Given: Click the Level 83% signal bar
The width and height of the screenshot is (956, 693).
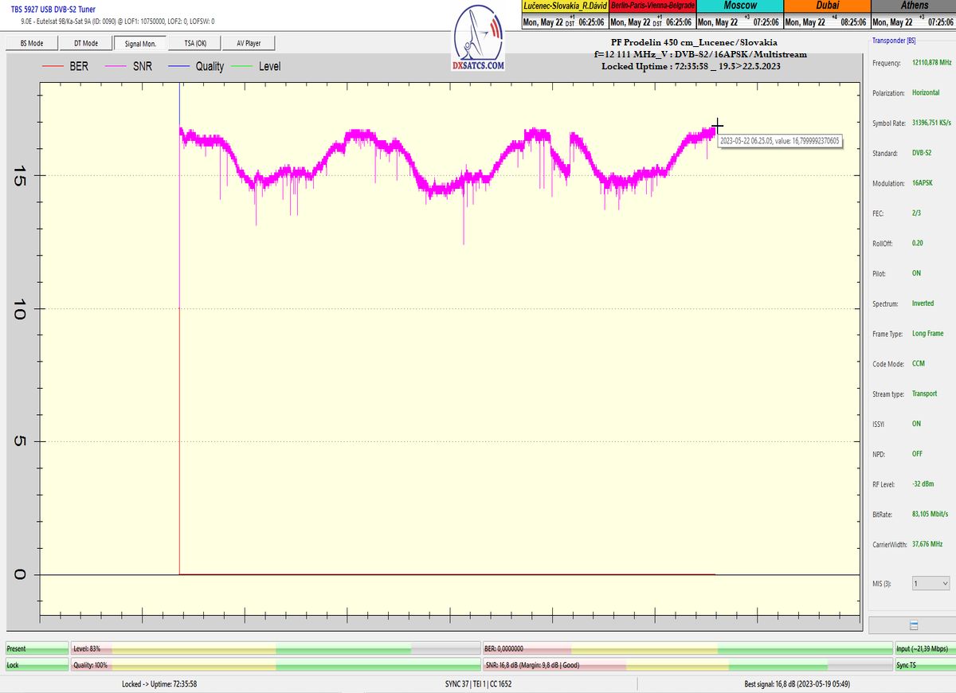Looking at the screenshot, I should click(x=276, y=649).
